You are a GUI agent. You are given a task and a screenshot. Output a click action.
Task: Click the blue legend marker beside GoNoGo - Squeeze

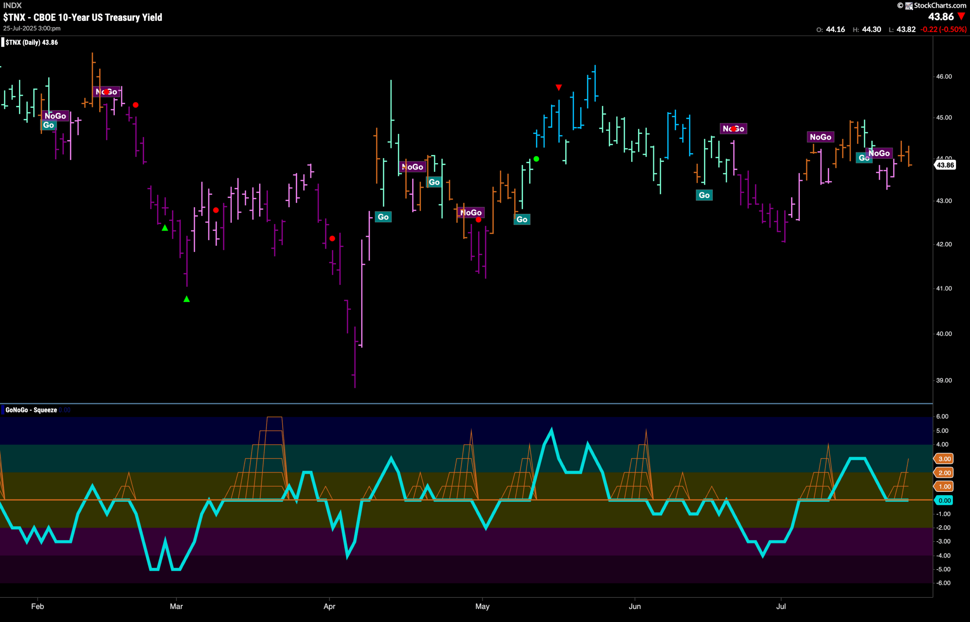coord(3,410)
